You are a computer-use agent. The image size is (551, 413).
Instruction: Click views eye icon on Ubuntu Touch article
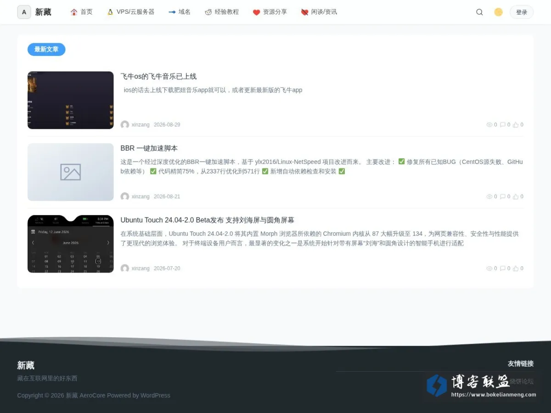coord(489,268)
